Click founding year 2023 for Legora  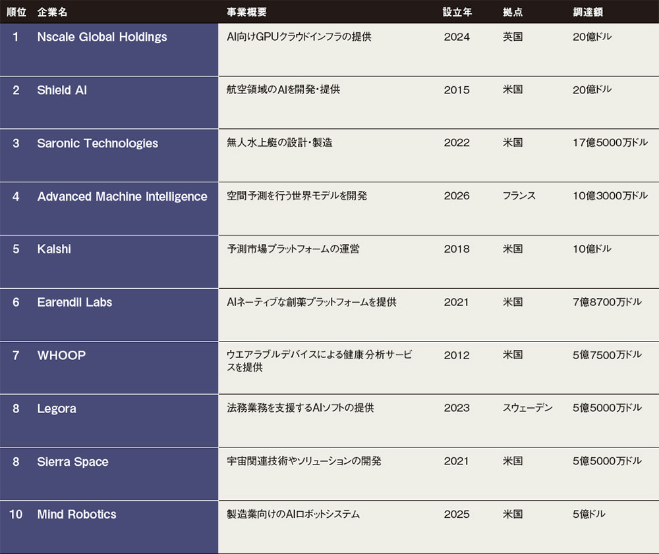pyautogui.click(x=457, y=408)
